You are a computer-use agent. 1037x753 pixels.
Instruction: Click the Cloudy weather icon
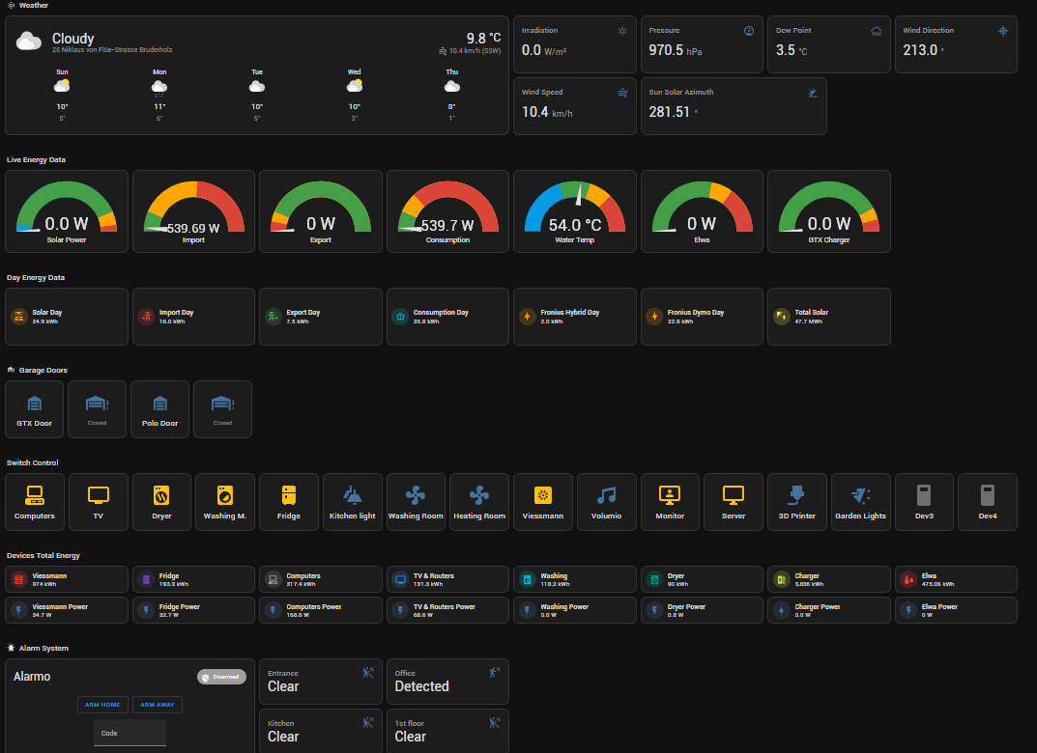click(28, 41)
